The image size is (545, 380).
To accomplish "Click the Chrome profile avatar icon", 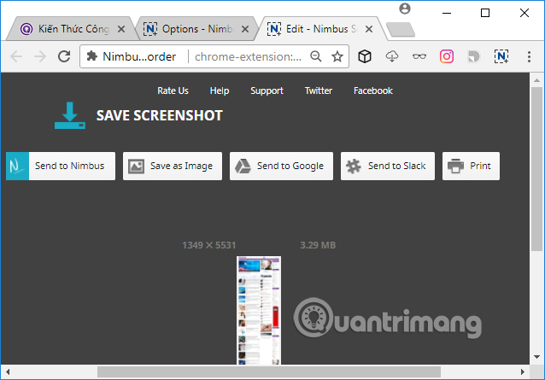I will pos(405,9).
